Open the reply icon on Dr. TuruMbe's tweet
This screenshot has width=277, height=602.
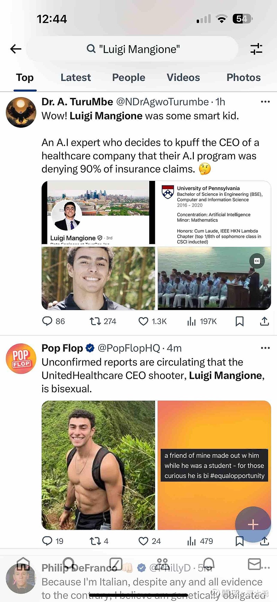click(47, 321)
